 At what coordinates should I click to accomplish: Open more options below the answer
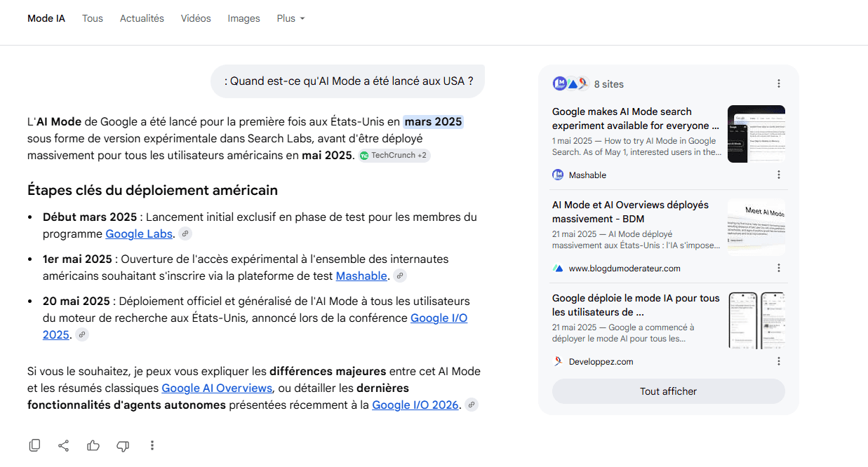pos(152,445)
